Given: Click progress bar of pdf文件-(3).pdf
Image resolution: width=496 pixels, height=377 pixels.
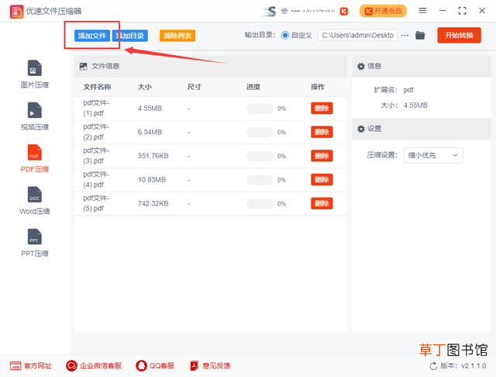Looking at the screenshot, I should click(x=260, y=156).
